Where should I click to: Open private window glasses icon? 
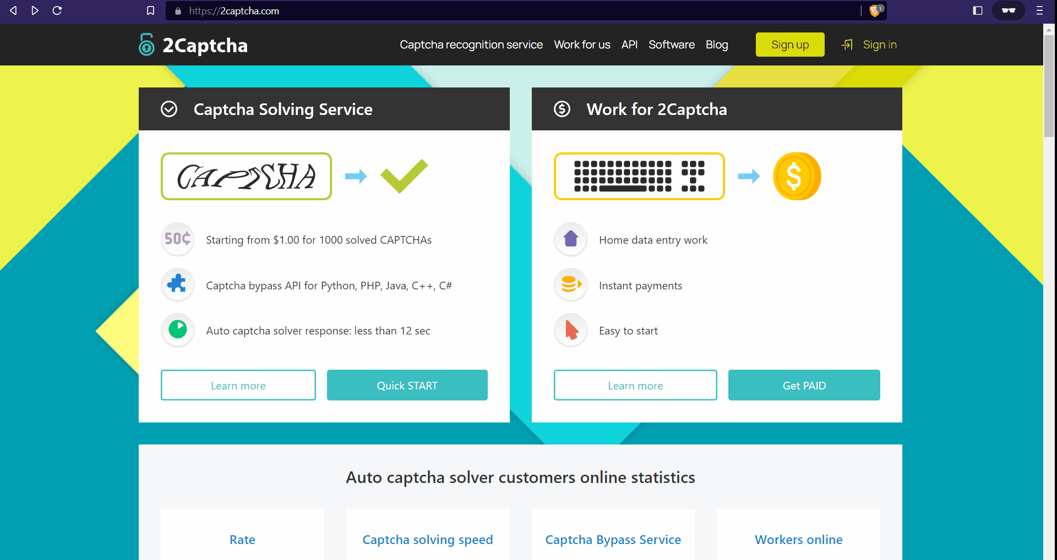click(1009, 10)
